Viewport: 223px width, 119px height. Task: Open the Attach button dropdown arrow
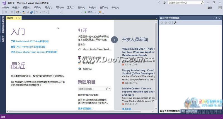tap(95, 12)
